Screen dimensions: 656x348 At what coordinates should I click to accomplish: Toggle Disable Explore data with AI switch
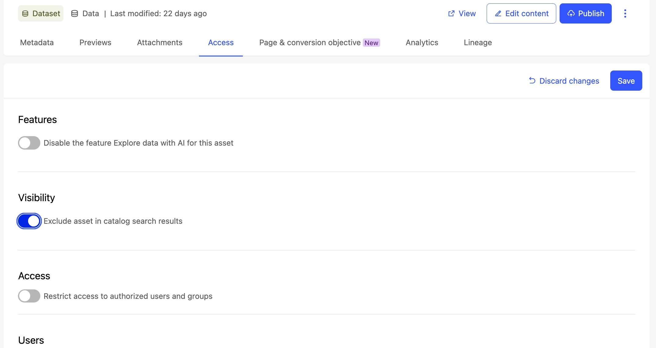(29, 143)
